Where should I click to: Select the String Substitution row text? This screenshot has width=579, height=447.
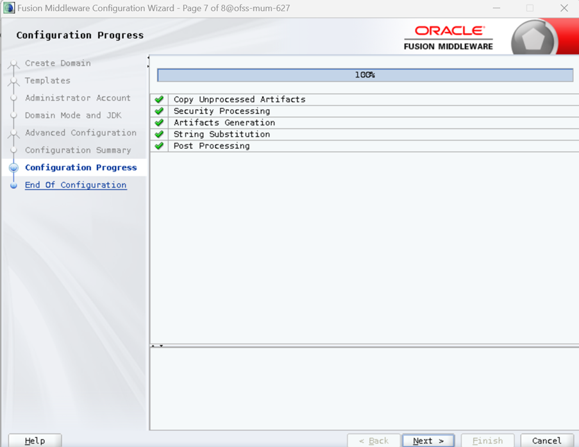pos(222,134)
